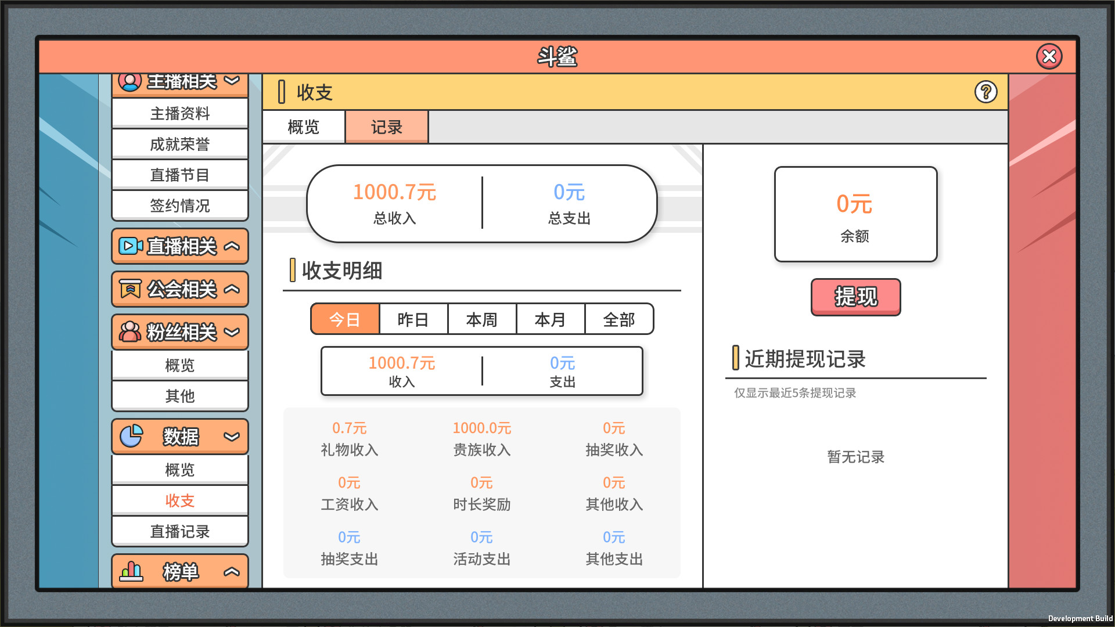The height and width of the screenshot is (627, 1115).
Task: Select the 全部 filter option
Action: pyautogui.click(x=619, y=319)
